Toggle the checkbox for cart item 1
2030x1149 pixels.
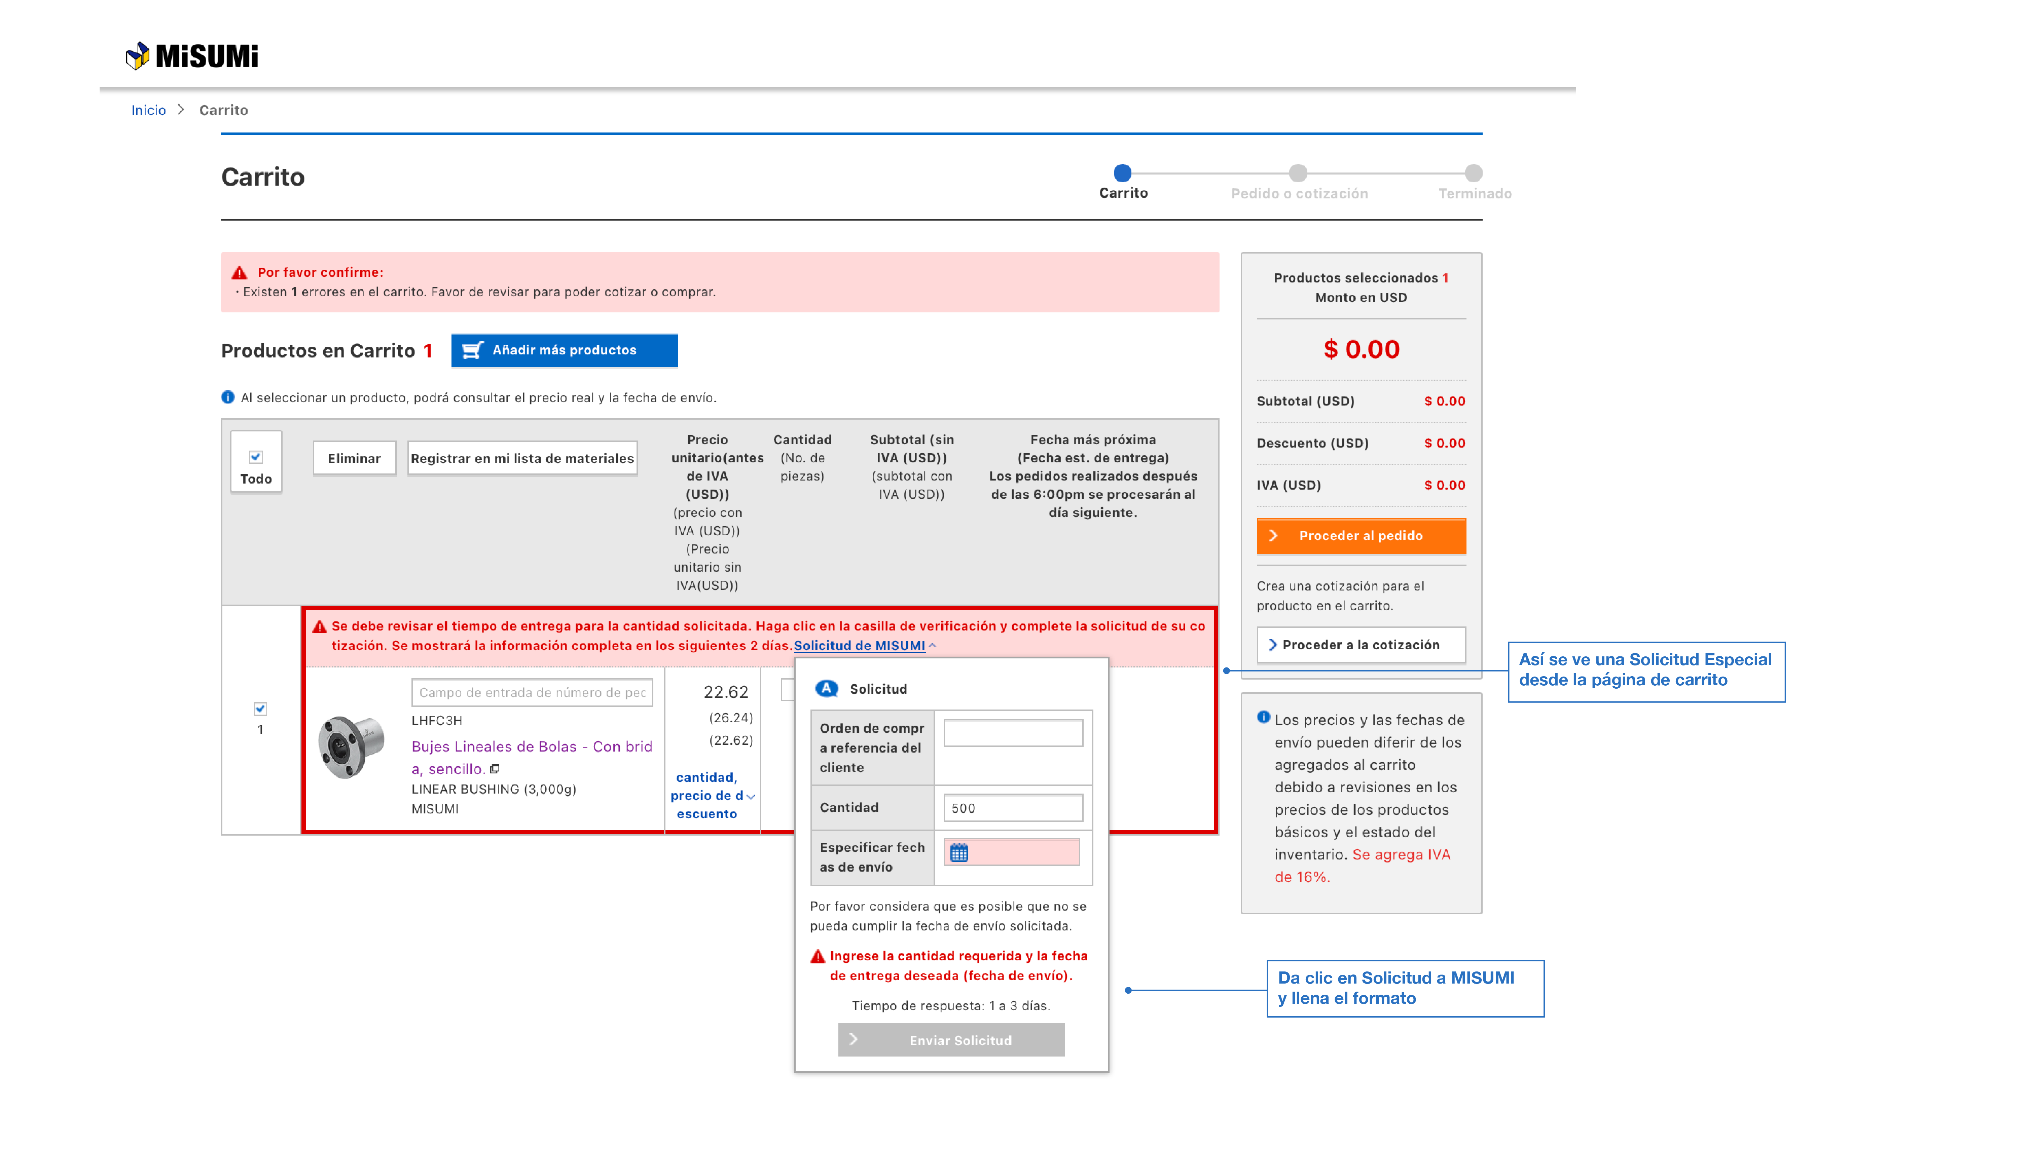coord(260,708)
